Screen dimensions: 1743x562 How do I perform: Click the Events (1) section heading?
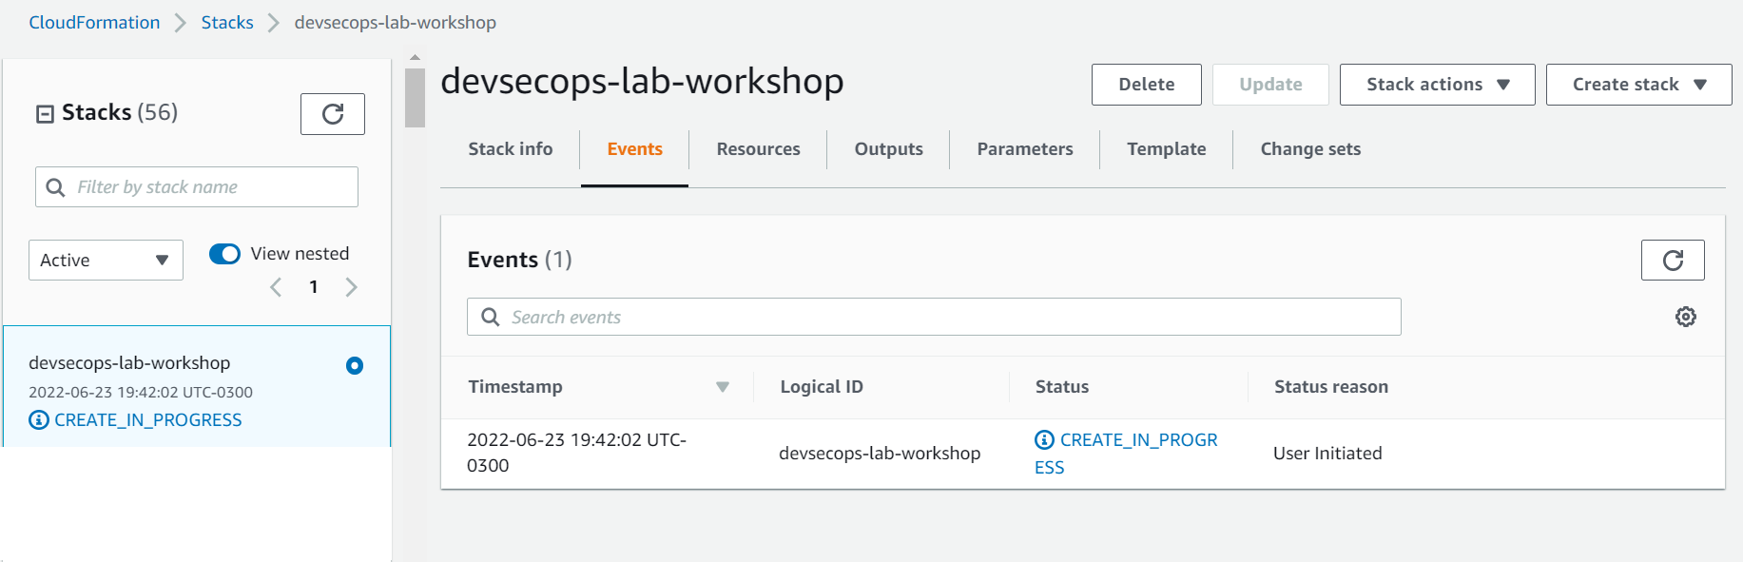point(519,260)
